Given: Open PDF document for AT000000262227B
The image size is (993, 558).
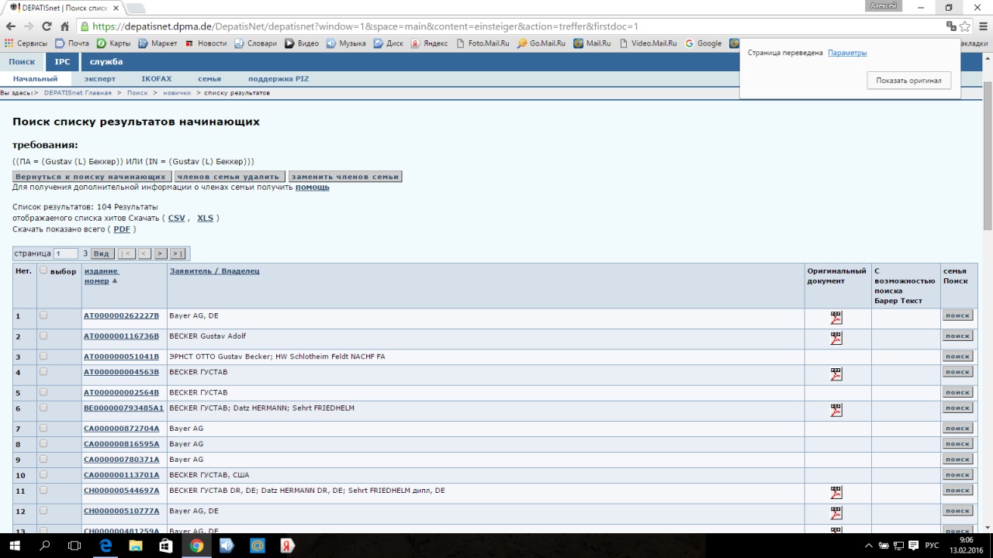Looking at the screenshot, I should point(836,318).
